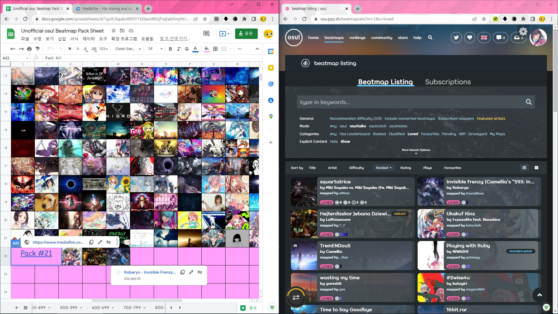
Task: Open the fill color picker
Action: point(207,49)
